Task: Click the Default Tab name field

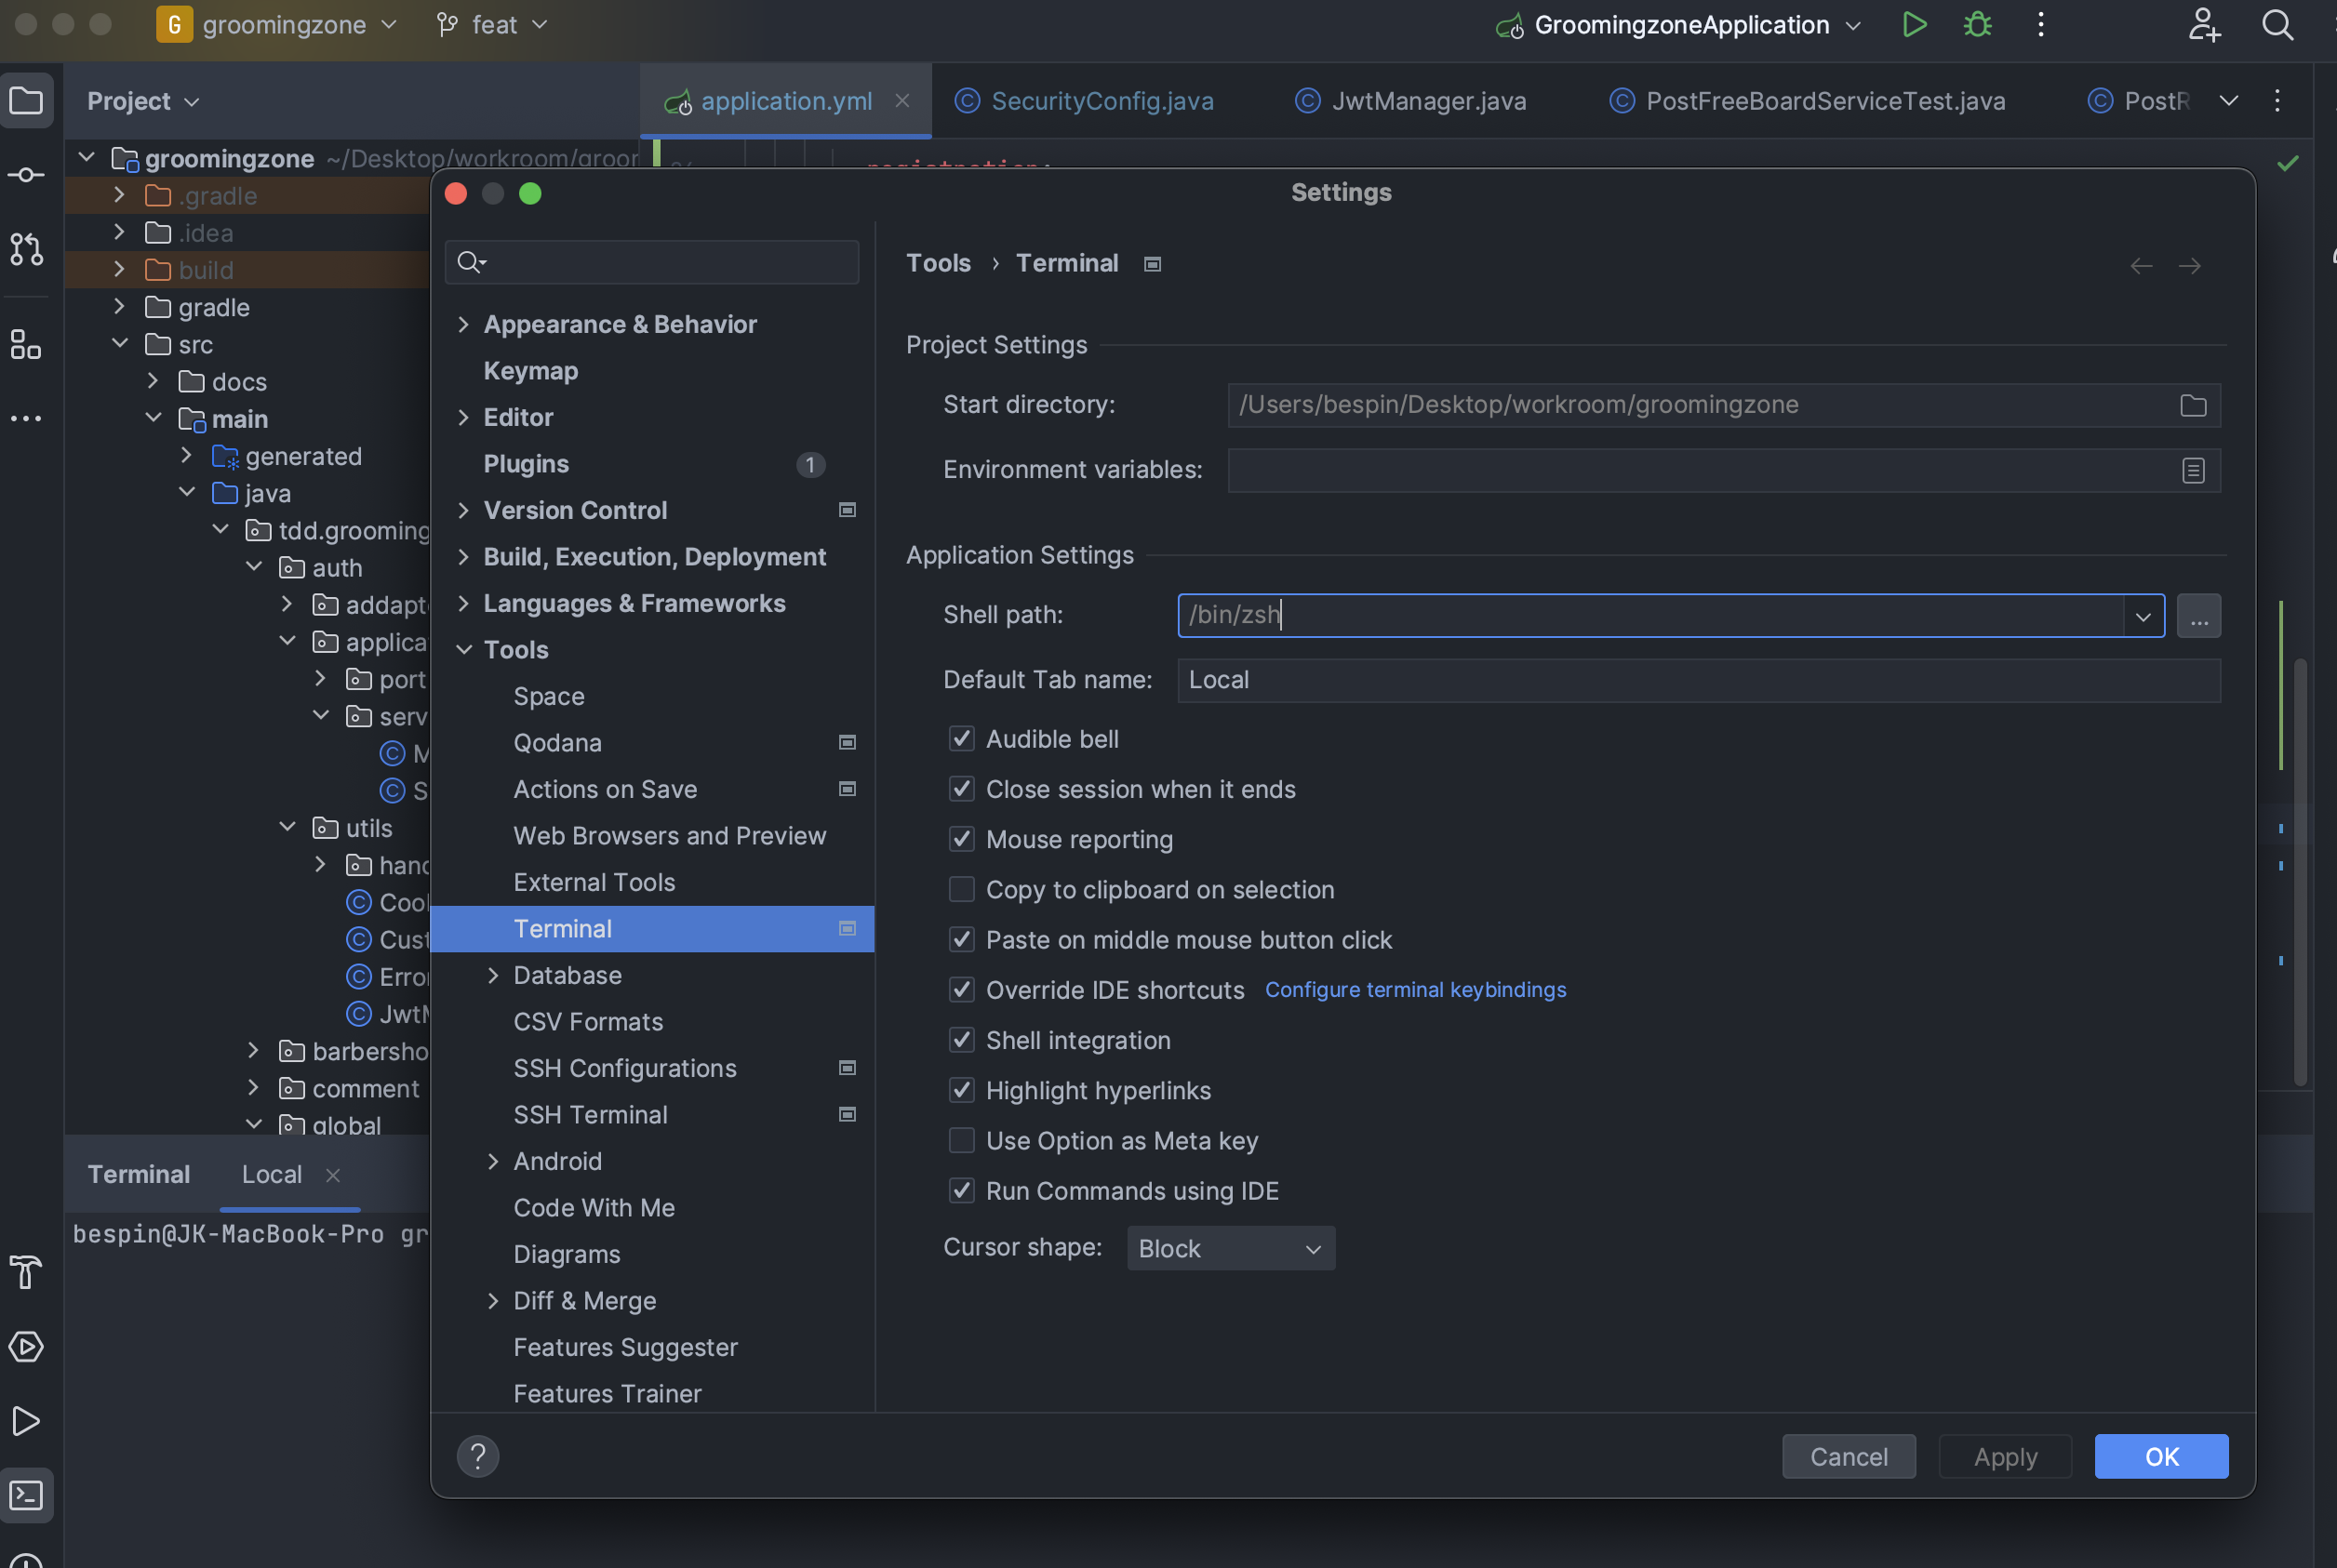Action: click(x=1697, y=680)
